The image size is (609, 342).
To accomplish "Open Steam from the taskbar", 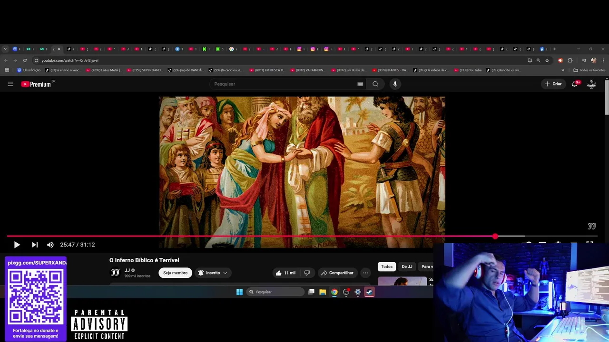I will pyautogui.click(x=369, y=292).
